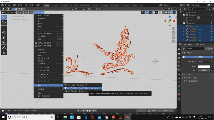Viewport: 214px width, 120px height.
Task: Choose カーブからグリースペンシル
Action: click(x=83, y=91)
